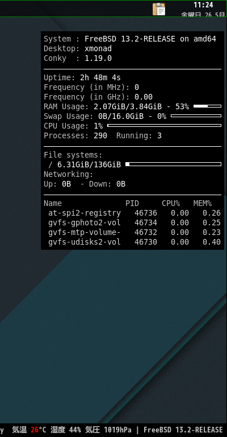Click the 11:24 clock in the top bar
227x437 pixels.
coord(203,5)
